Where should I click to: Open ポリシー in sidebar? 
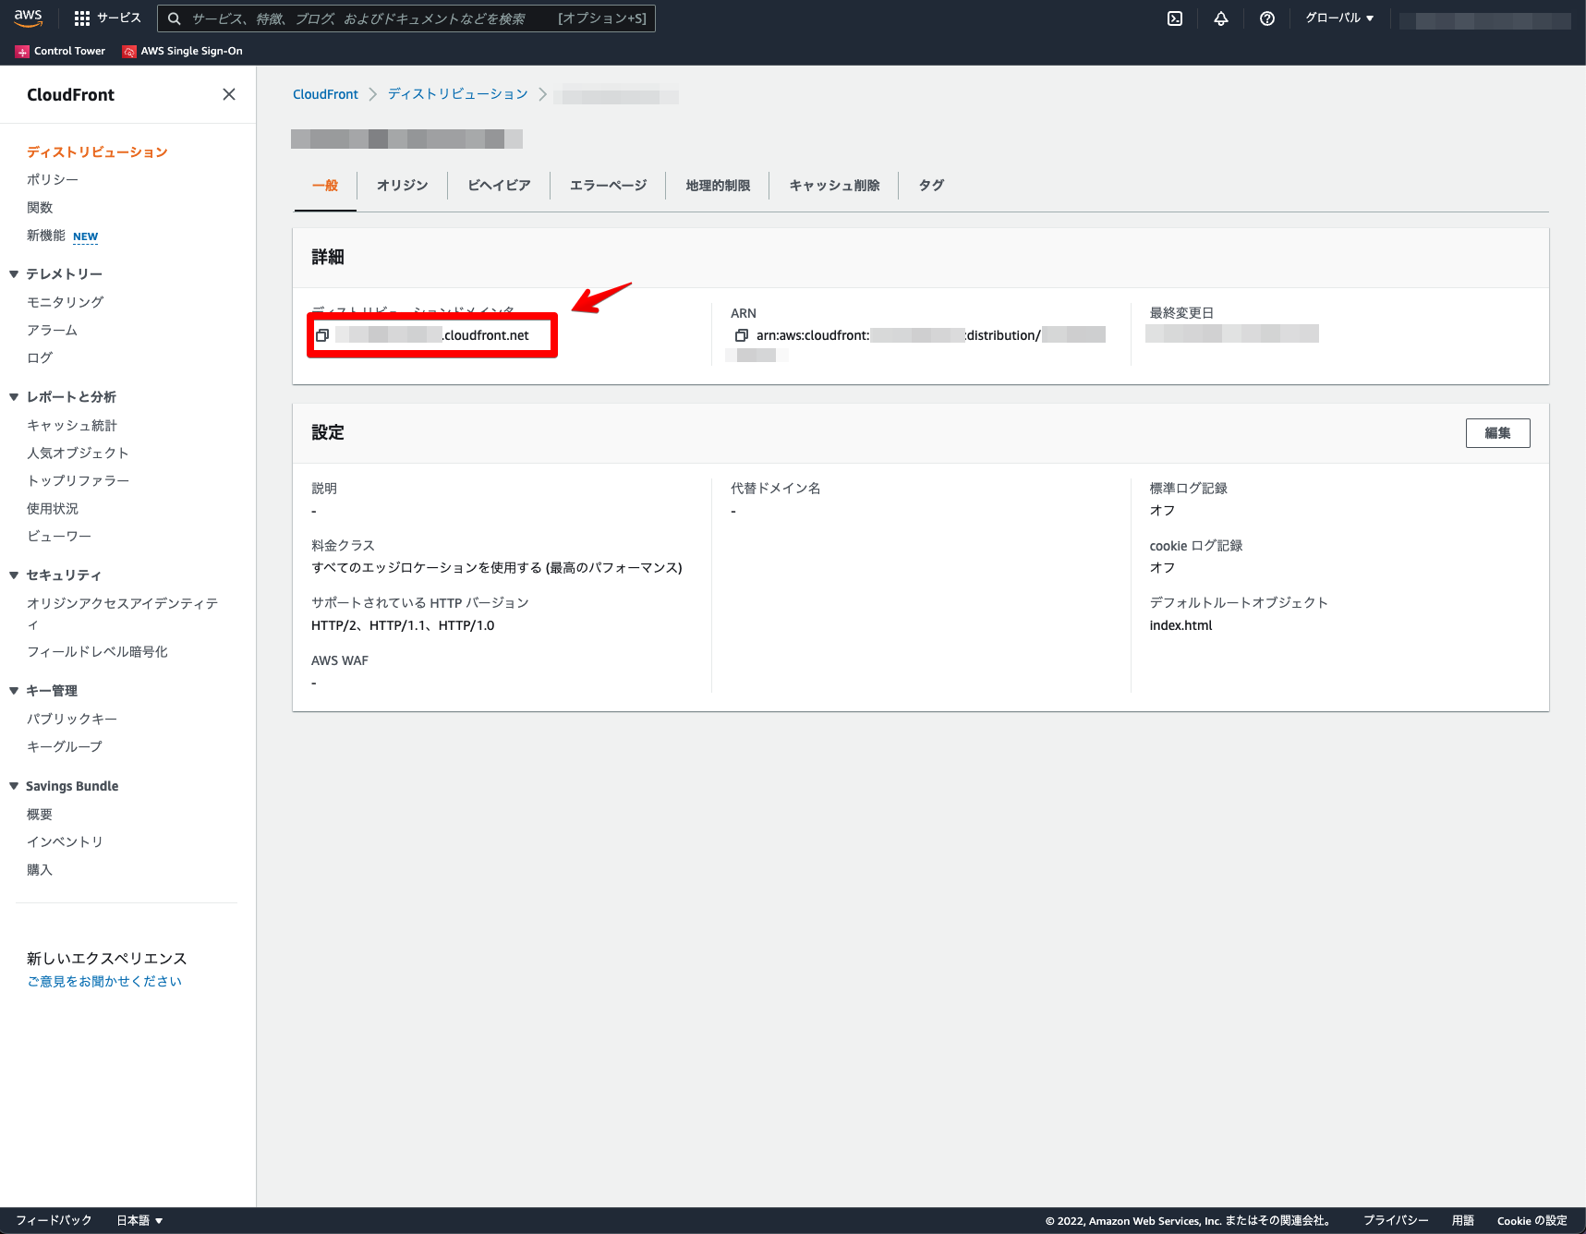point(53,180)
